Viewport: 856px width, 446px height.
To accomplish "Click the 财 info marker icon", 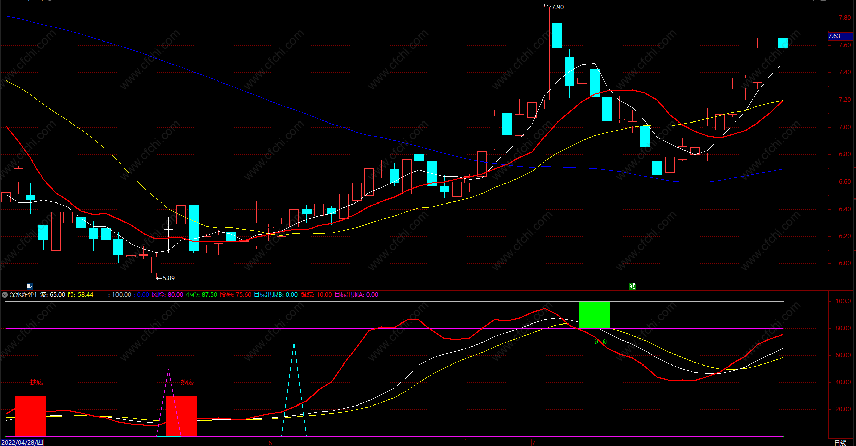I will coord(30,287).
